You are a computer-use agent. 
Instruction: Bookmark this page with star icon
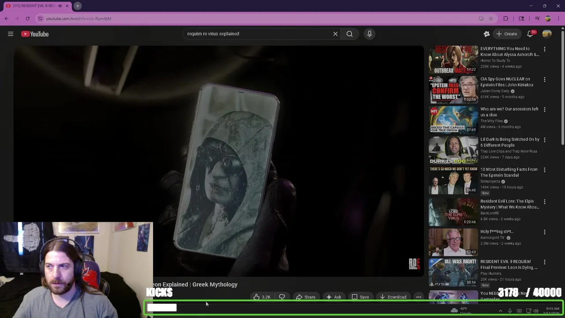(491, 19)
